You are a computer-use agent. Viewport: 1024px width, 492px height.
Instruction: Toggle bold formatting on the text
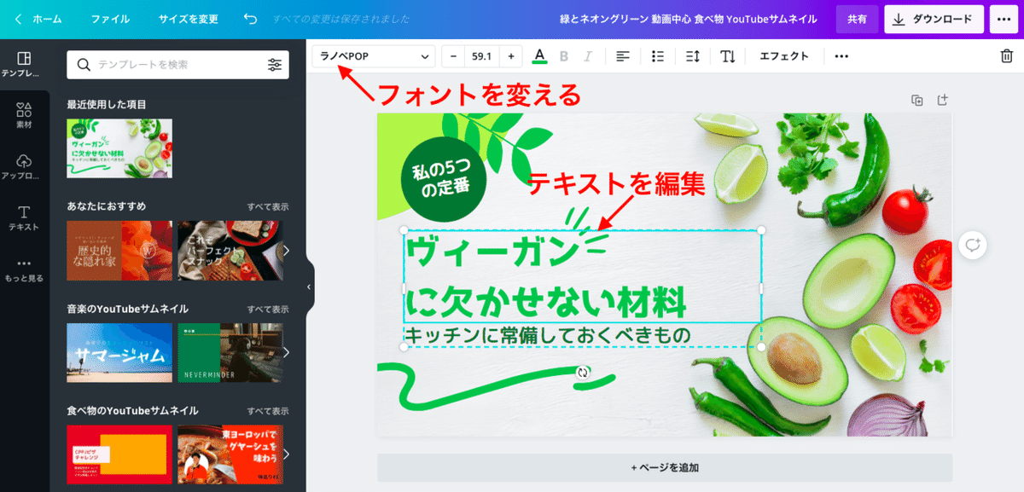pos(563,55)
